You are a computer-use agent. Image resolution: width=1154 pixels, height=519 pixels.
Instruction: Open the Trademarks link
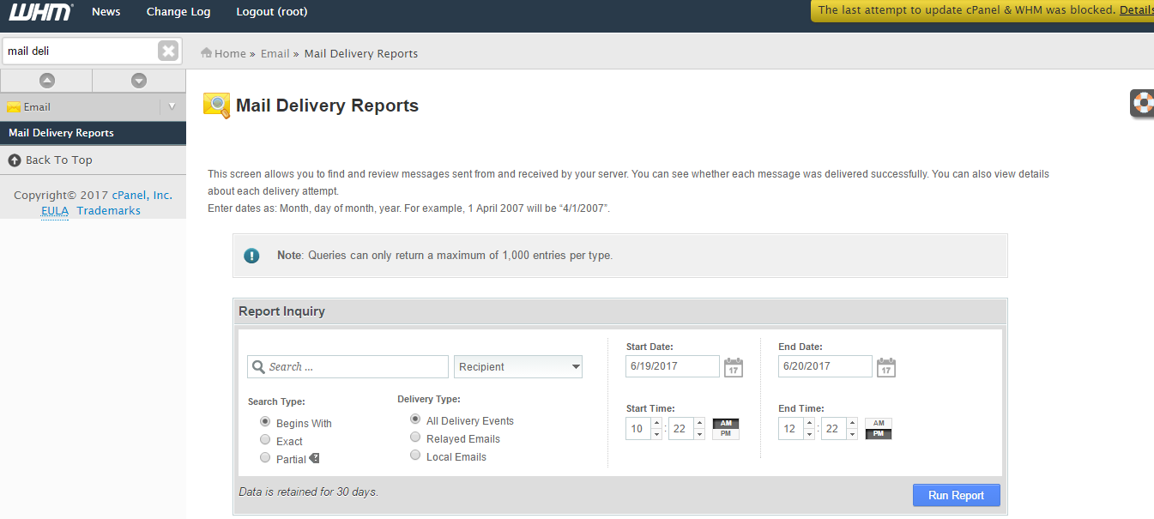click(108, 211)
